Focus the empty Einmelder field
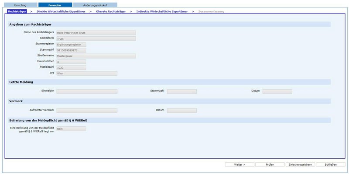The width and height of the screenshot is (349, 174). pyautogui.click(x=87, y=92)
